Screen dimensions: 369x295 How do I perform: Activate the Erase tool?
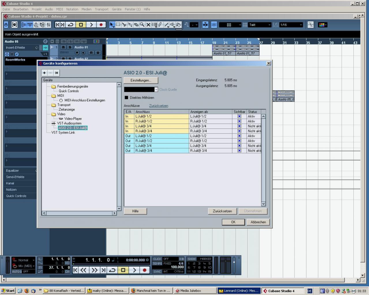point(136,25)
